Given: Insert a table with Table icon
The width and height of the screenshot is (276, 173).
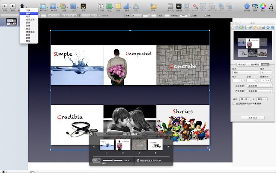Looking at the screenshot, I should 118,6.
